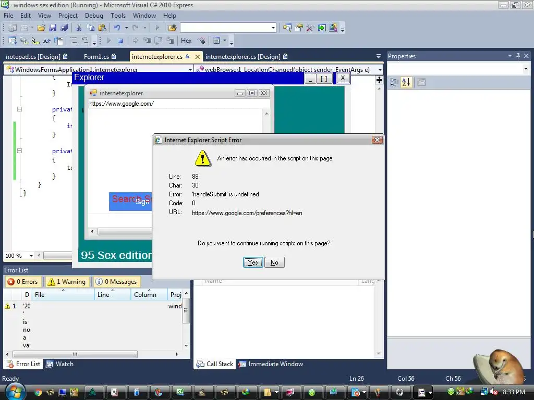This screenshot has height=400, width=534.
Task: Switch to notepad.cs [Design] tab
Action: pos(37,56)
